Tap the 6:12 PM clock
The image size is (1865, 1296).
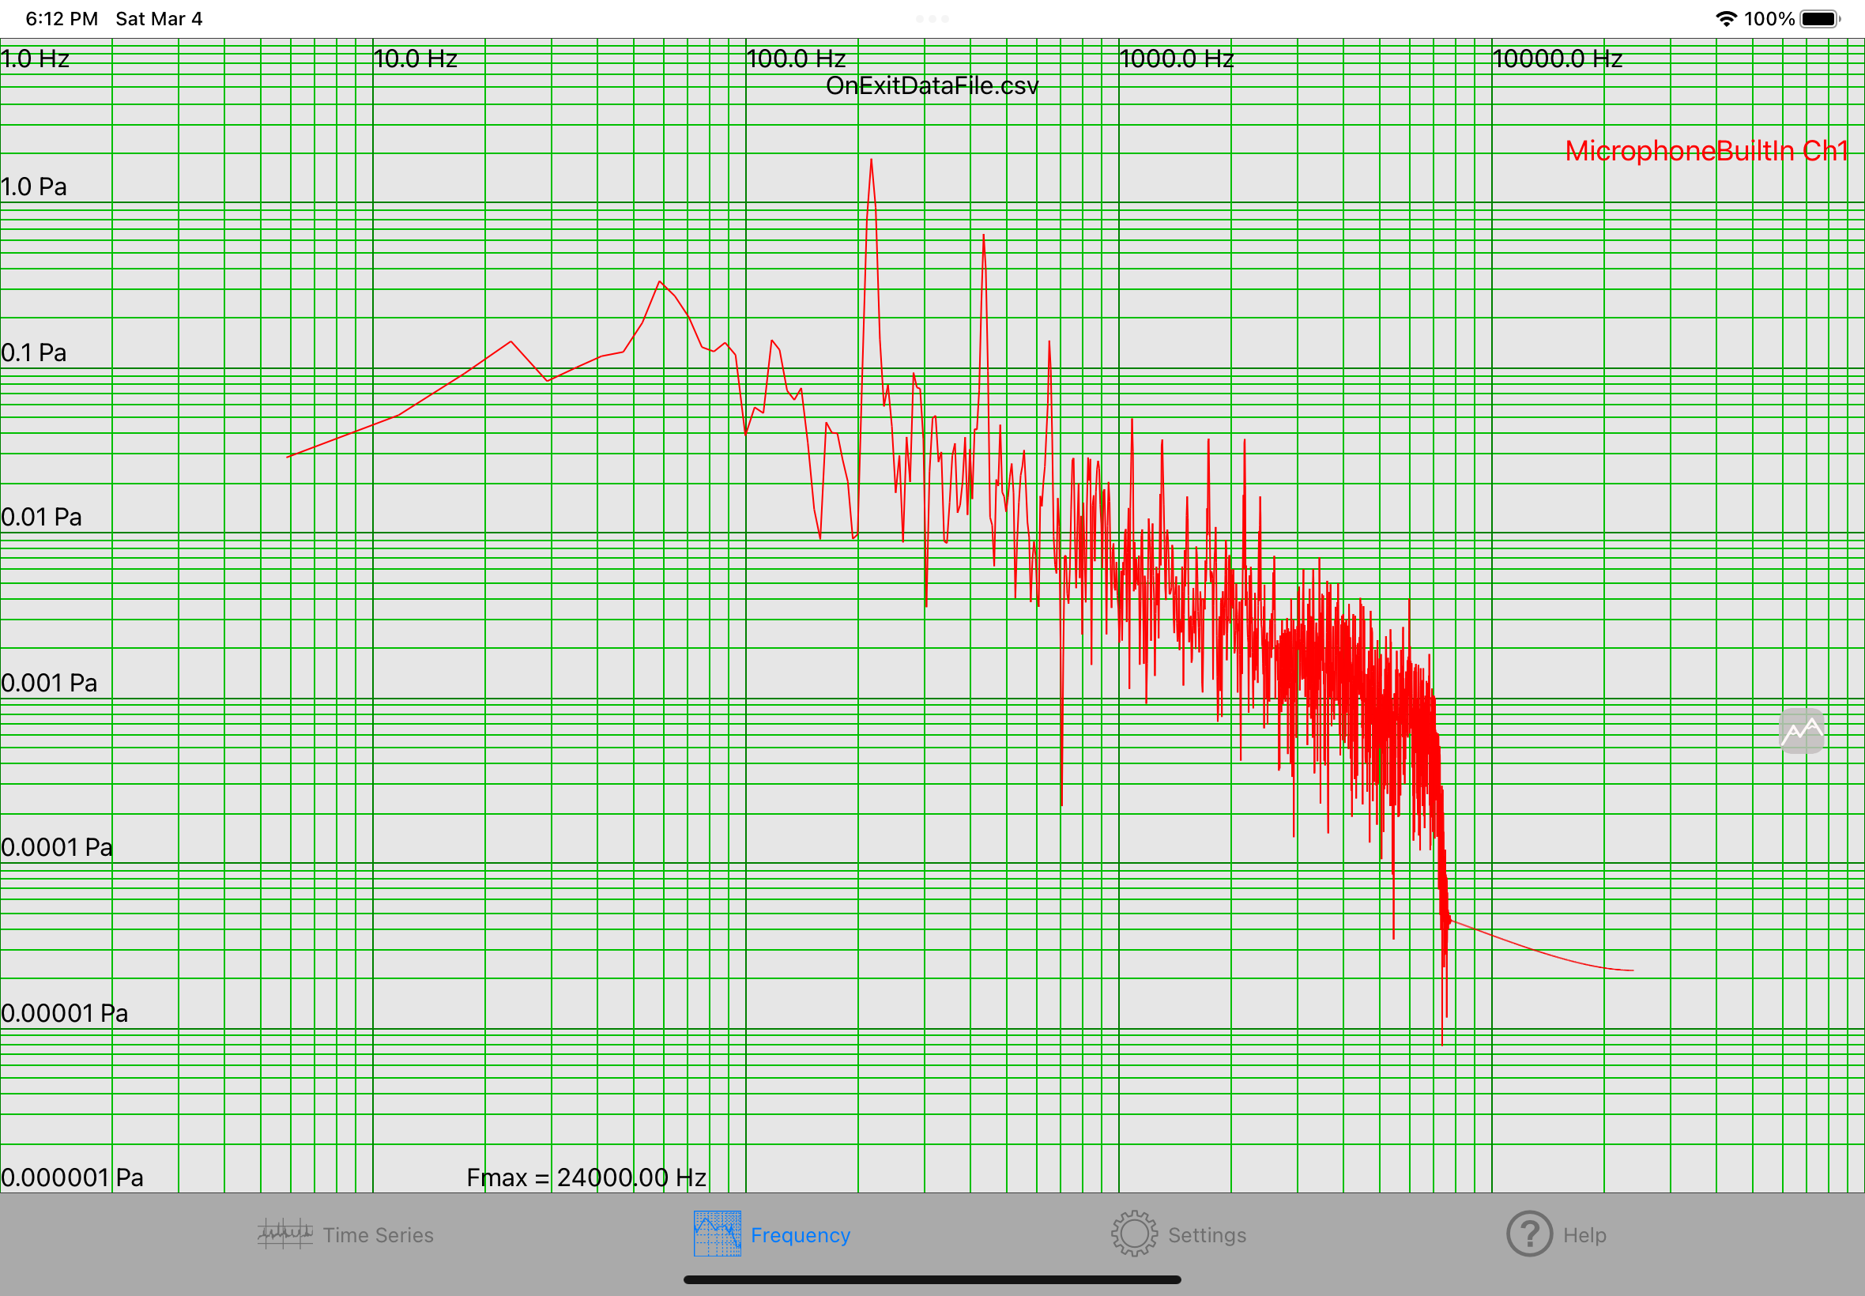62,19
